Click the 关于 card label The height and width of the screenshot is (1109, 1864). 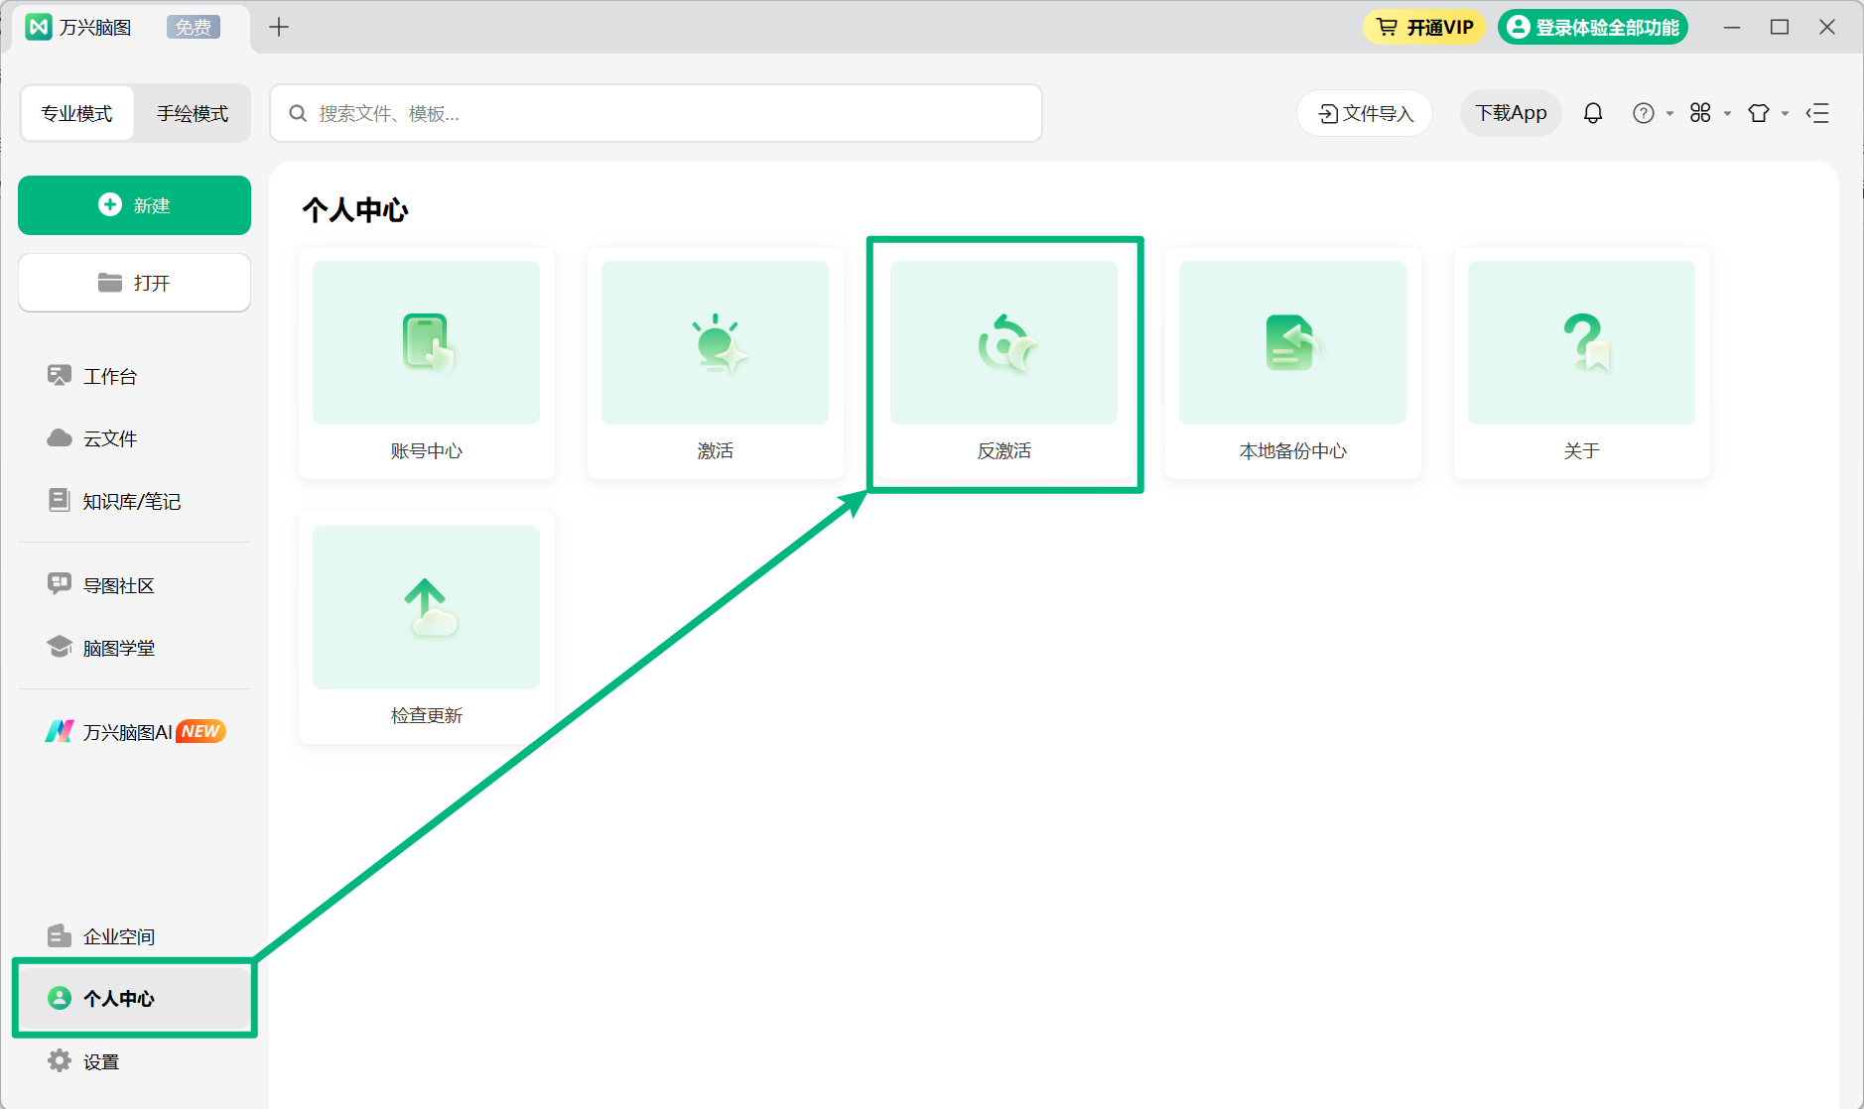coord(1582,451)
